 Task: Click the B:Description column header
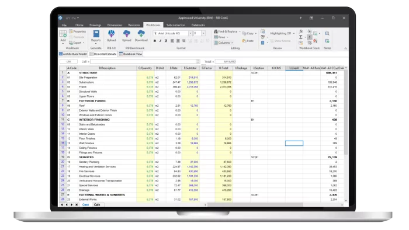tap(107, 68)
